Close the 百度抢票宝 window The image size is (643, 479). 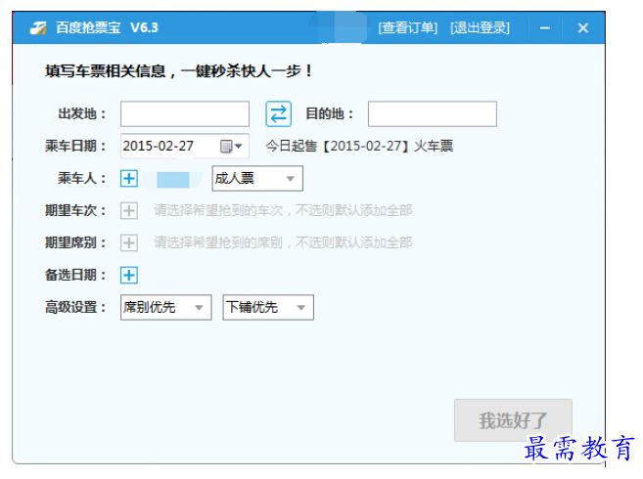coord(583,28)
